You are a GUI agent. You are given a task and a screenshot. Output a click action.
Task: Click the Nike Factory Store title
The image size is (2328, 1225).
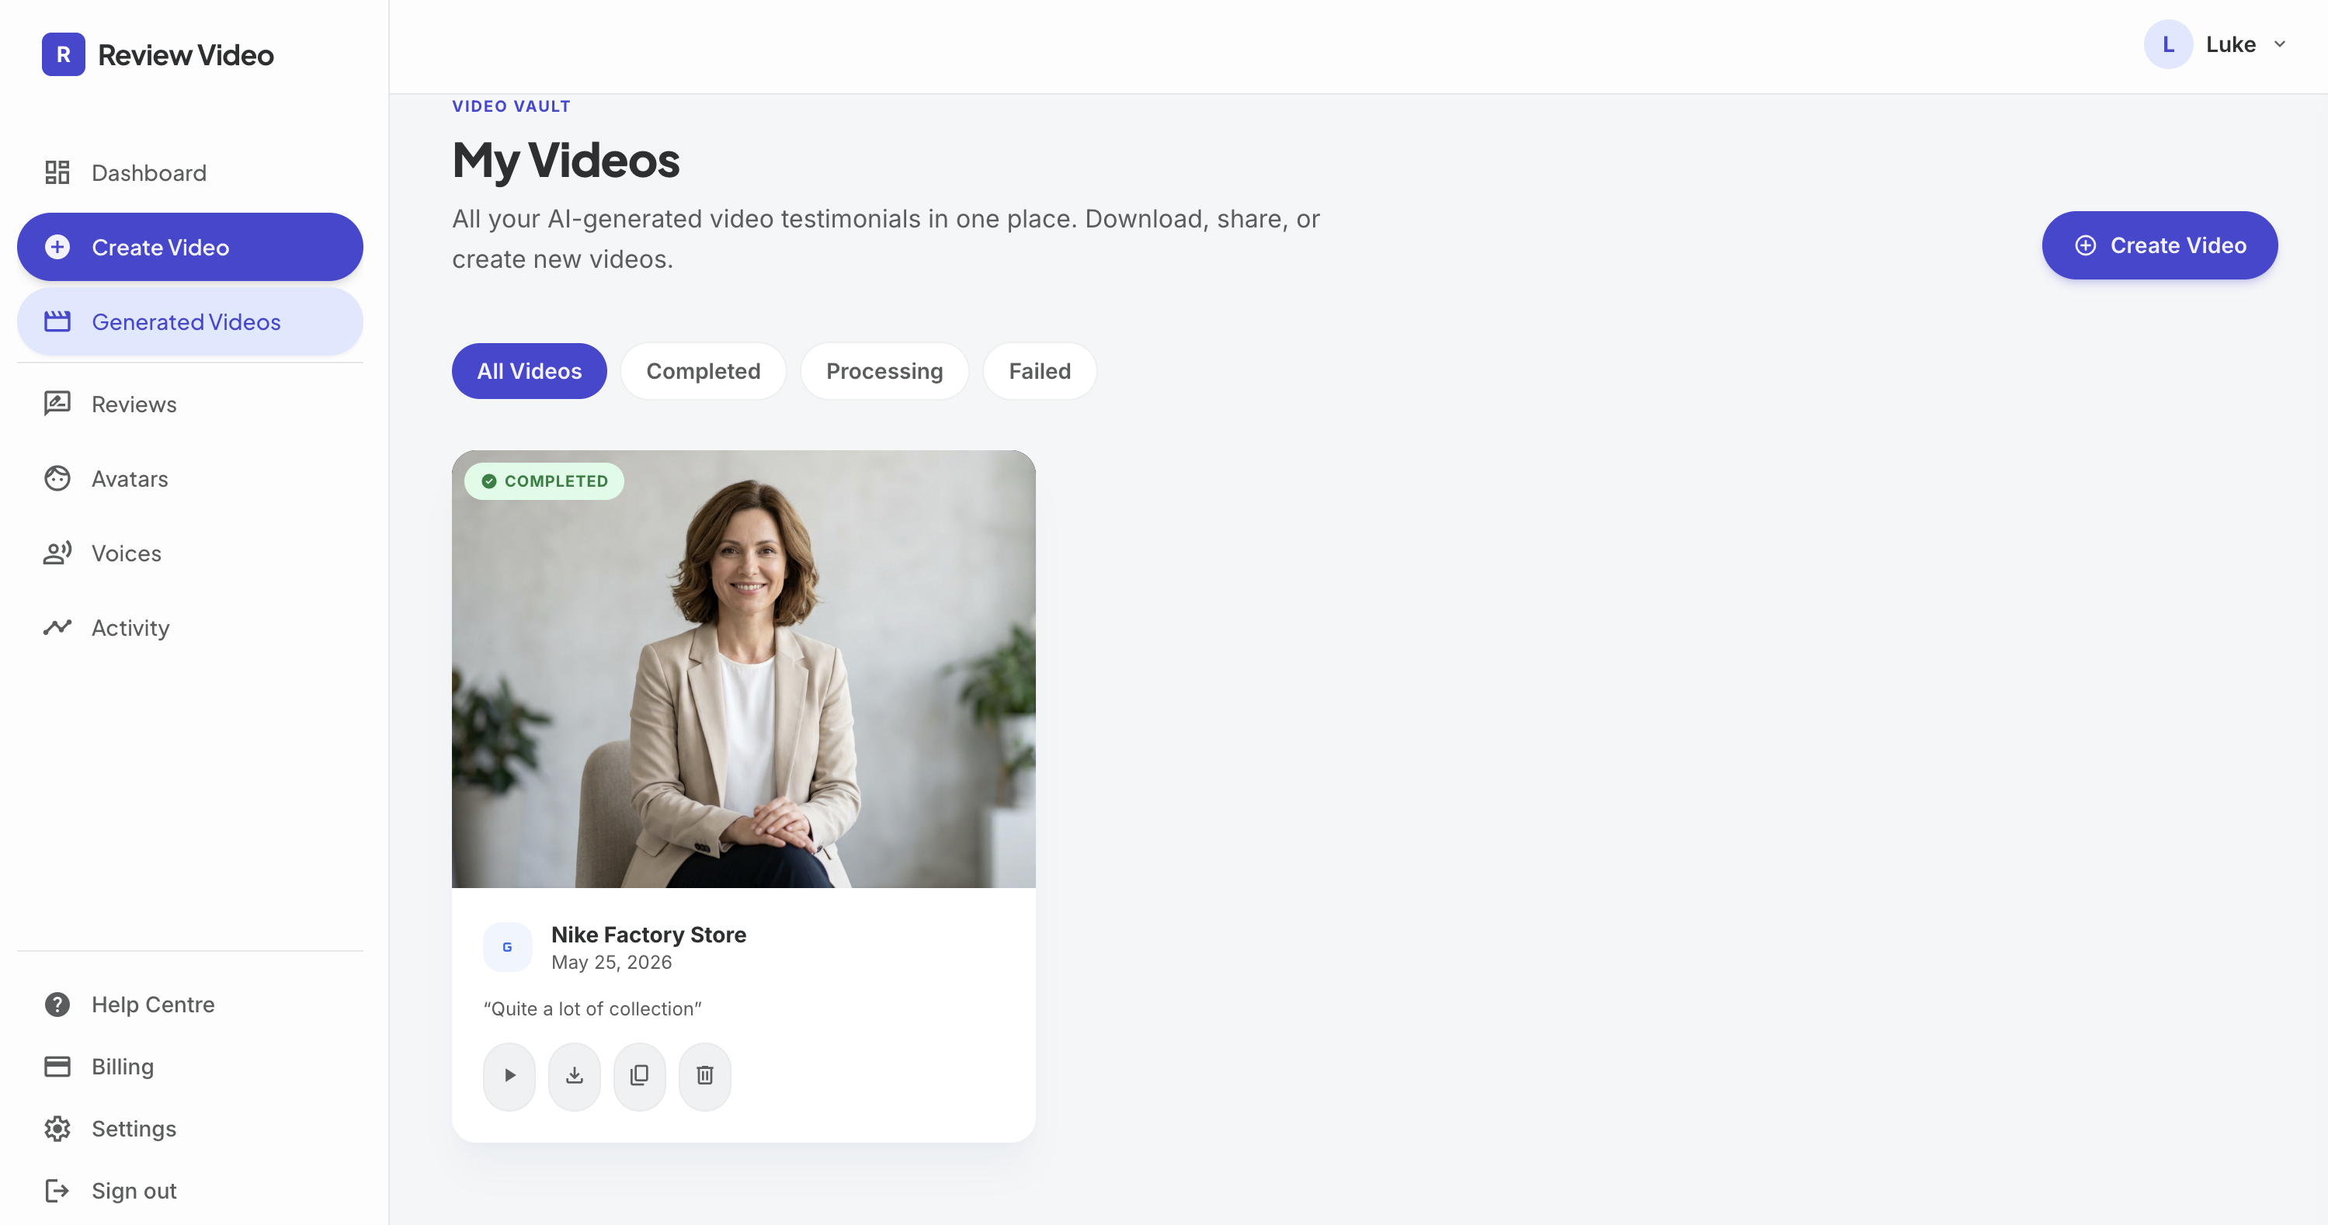tap(649, 934)
